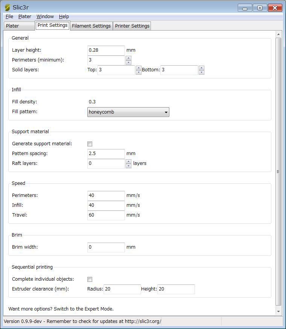
Task: Click the Brim width input field
Action: coord(106,247)
